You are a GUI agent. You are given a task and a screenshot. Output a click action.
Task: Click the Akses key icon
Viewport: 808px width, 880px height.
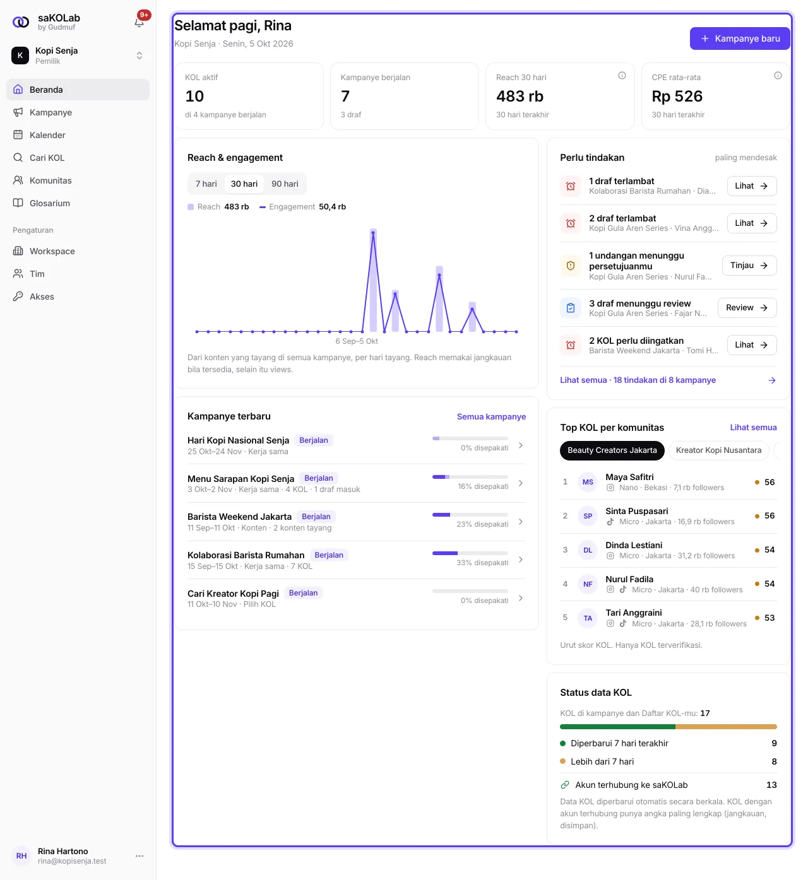18,296
